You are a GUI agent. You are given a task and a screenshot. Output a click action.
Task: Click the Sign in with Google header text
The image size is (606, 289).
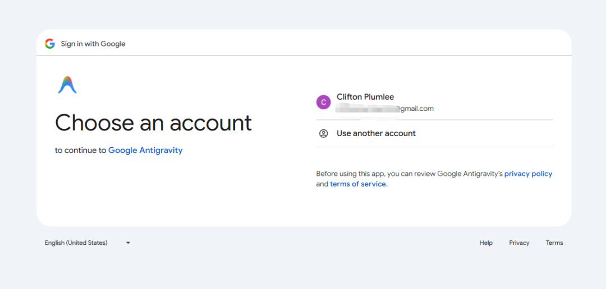coord(93,44)
